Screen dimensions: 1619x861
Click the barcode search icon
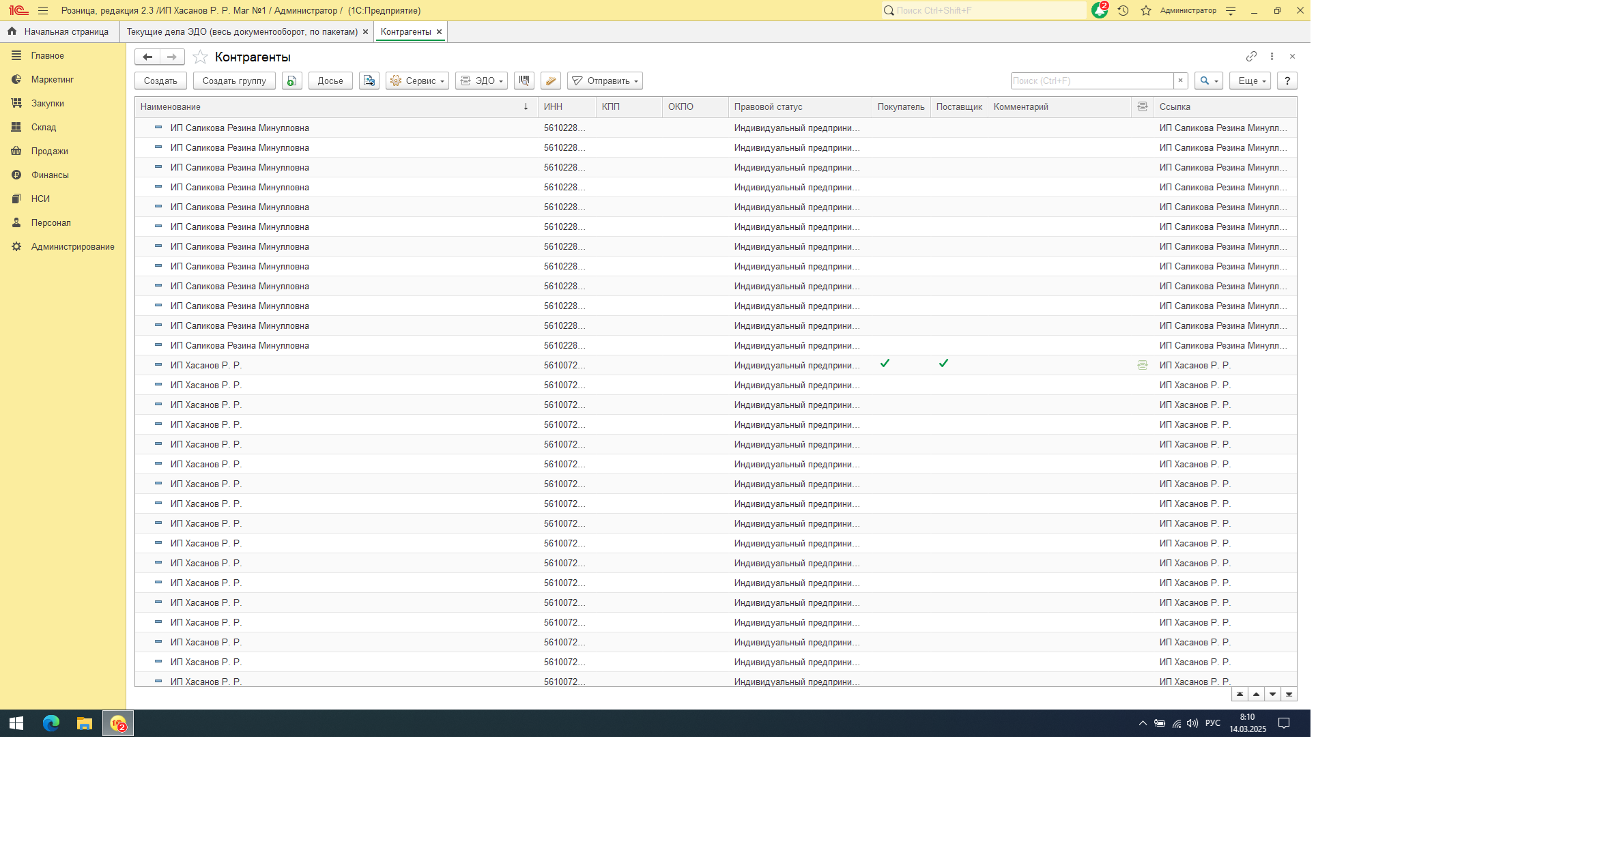524,81
